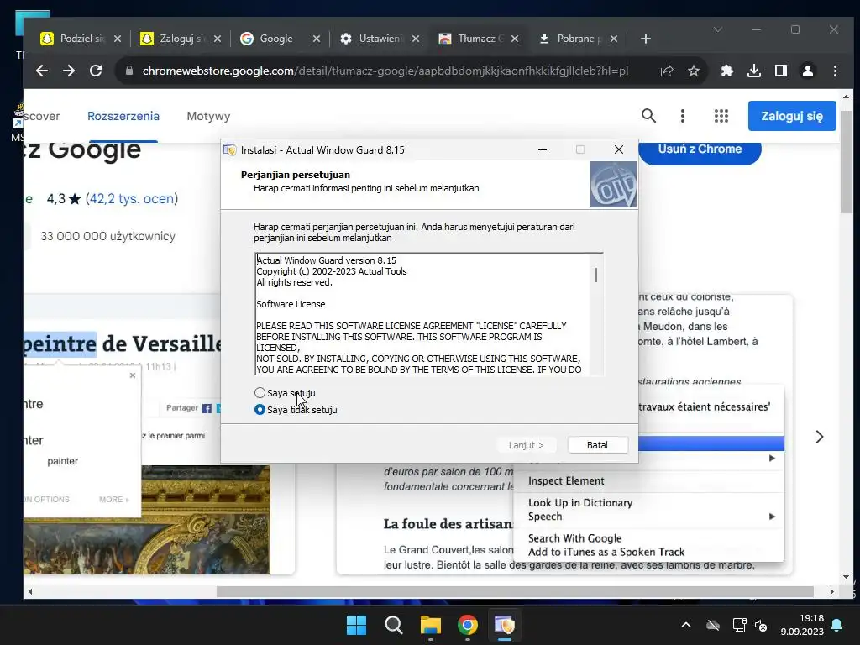
Task: Click the page vertical scrollbar thumb
Action: click(846, 162)
